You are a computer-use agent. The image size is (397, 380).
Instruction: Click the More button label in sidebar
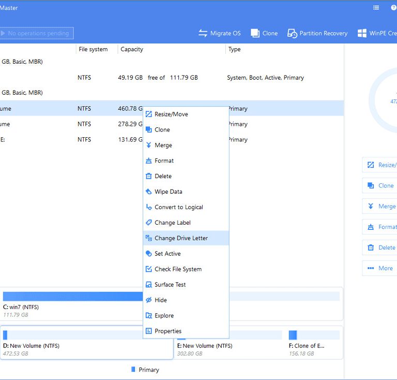tap(386, 268)
